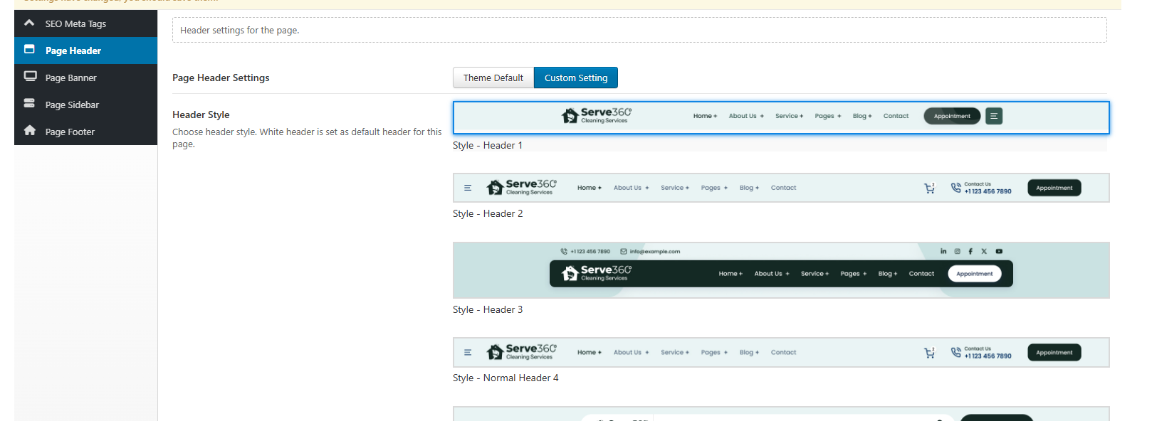Choose the Header 2 style preview

point(780,188)
